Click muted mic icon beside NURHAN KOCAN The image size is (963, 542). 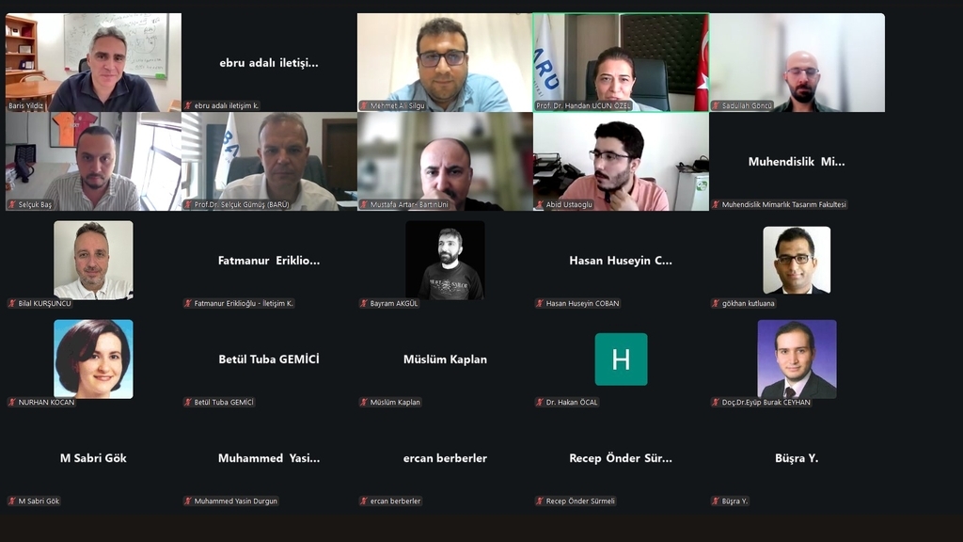tap(11, 403)
